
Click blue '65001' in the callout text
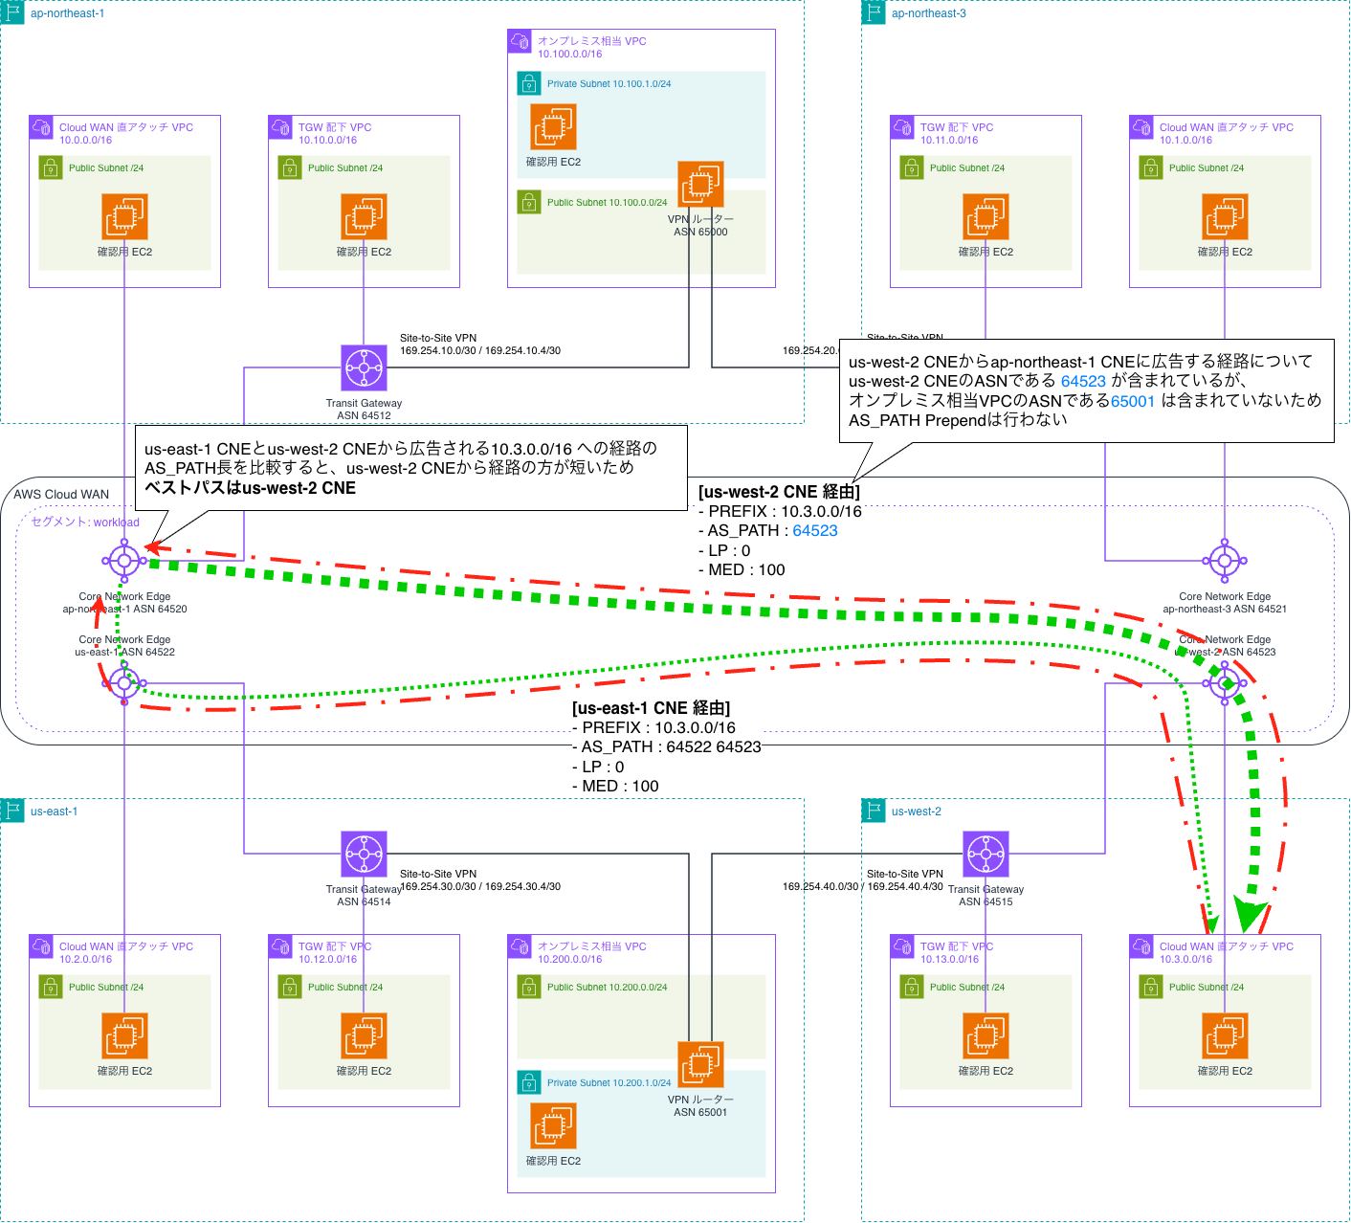pos(1133,401)
